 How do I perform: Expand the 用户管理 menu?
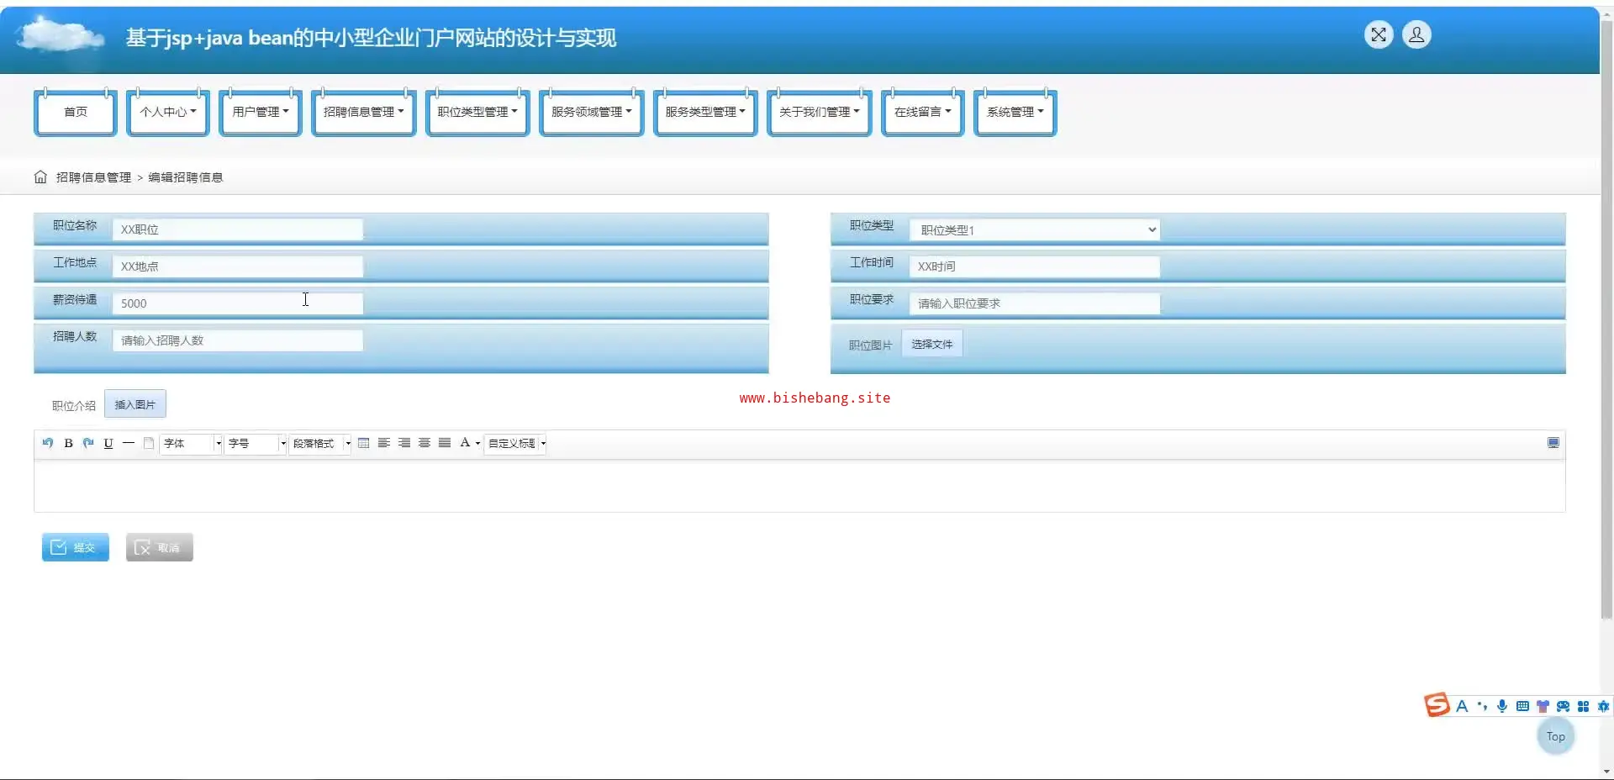click(x=261, y=112)
